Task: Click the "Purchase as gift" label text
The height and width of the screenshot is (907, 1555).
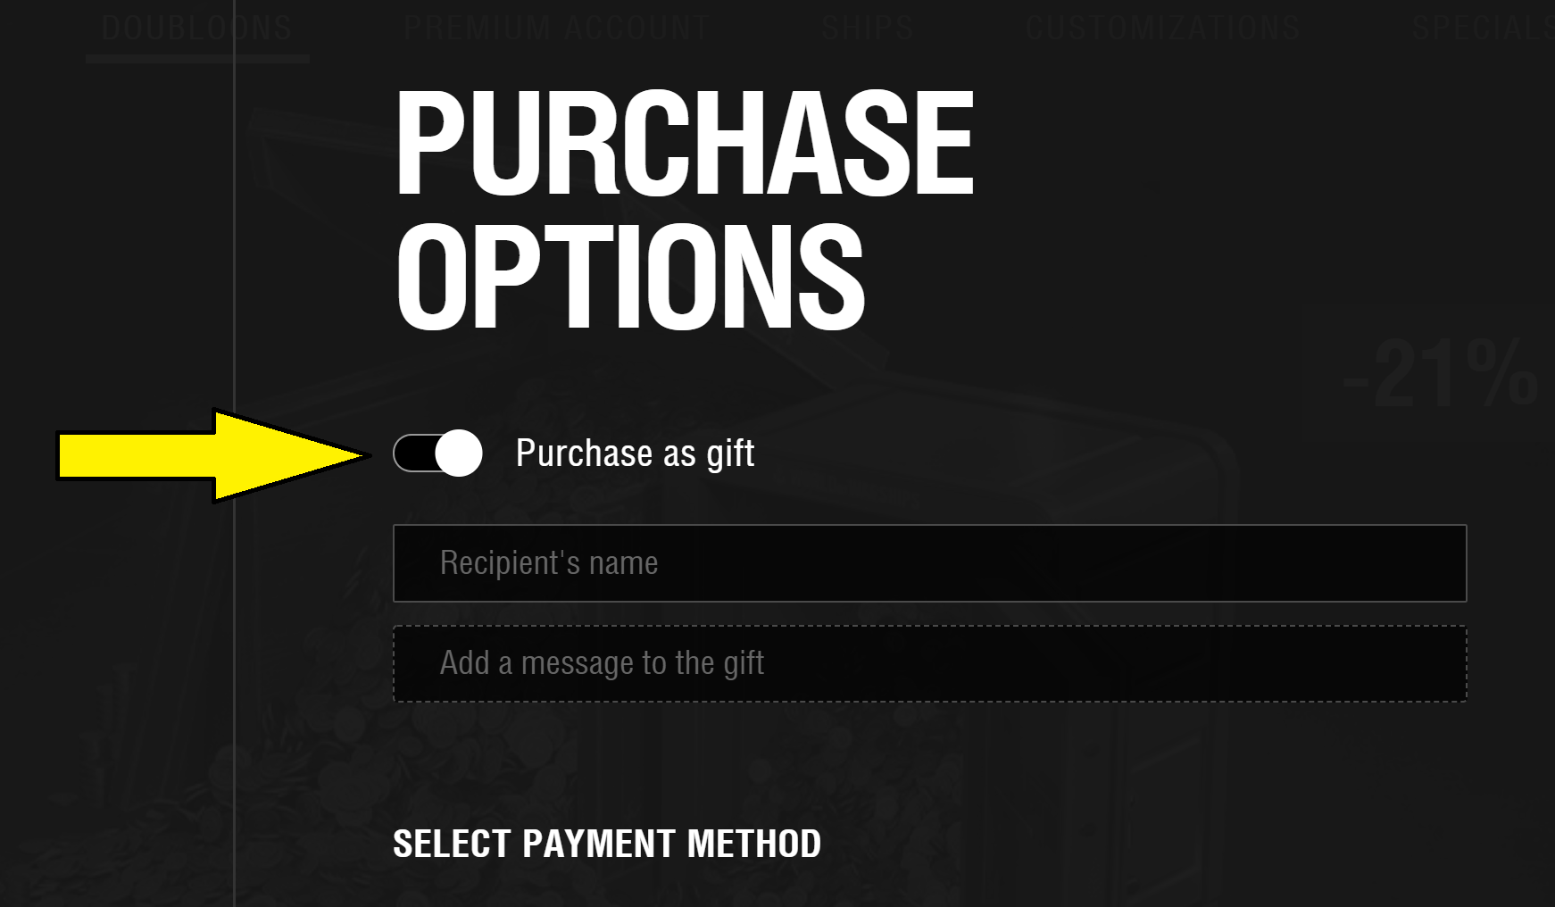Action: 635,453
